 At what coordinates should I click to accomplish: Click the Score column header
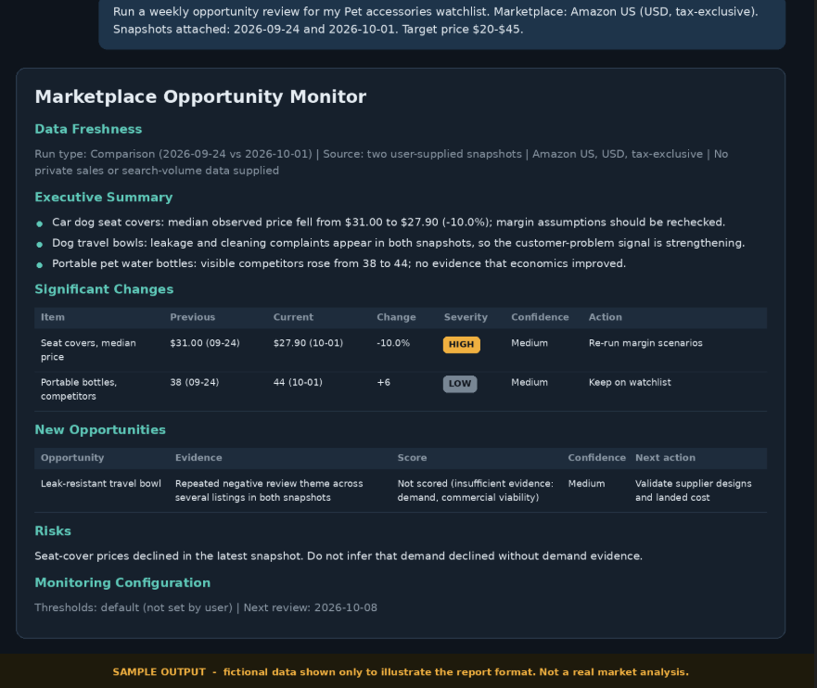[412, 458]
